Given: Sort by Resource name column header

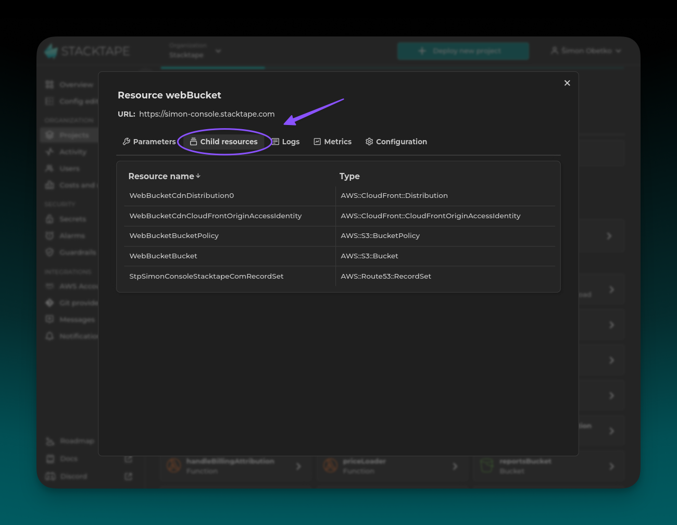Looking at the screenshot, I should (x=165, y=176).
